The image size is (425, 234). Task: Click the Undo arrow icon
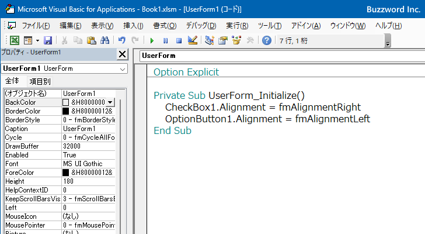click(121, 40)
